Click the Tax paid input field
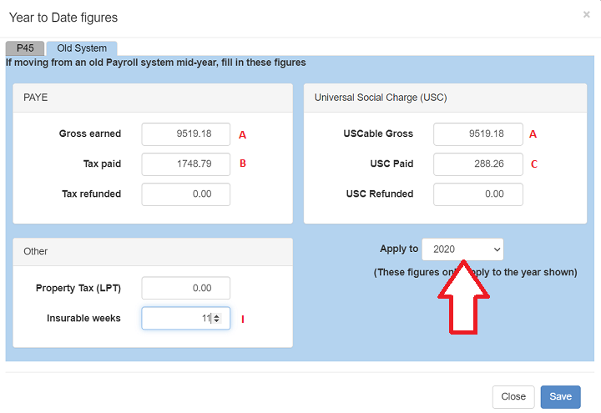This screenshot has height=413, width=601. (x=185, y=164)
